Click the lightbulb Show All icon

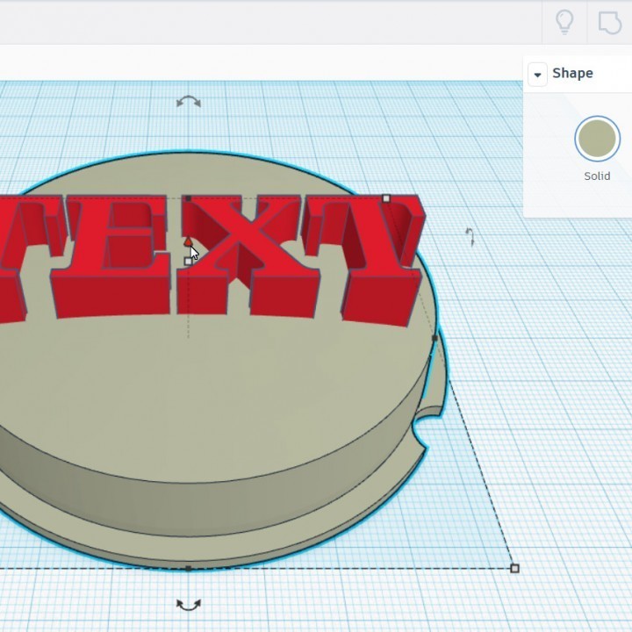coord(564,21)
